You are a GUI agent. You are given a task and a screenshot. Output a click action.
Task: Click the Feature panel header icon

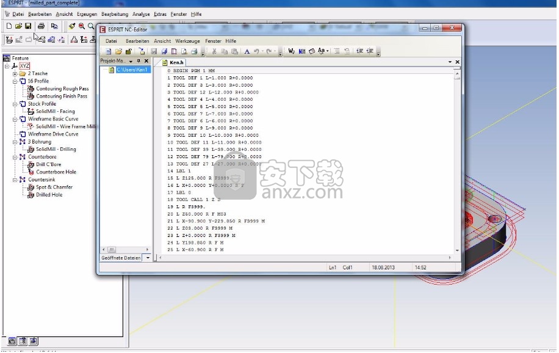pos(7,58)
